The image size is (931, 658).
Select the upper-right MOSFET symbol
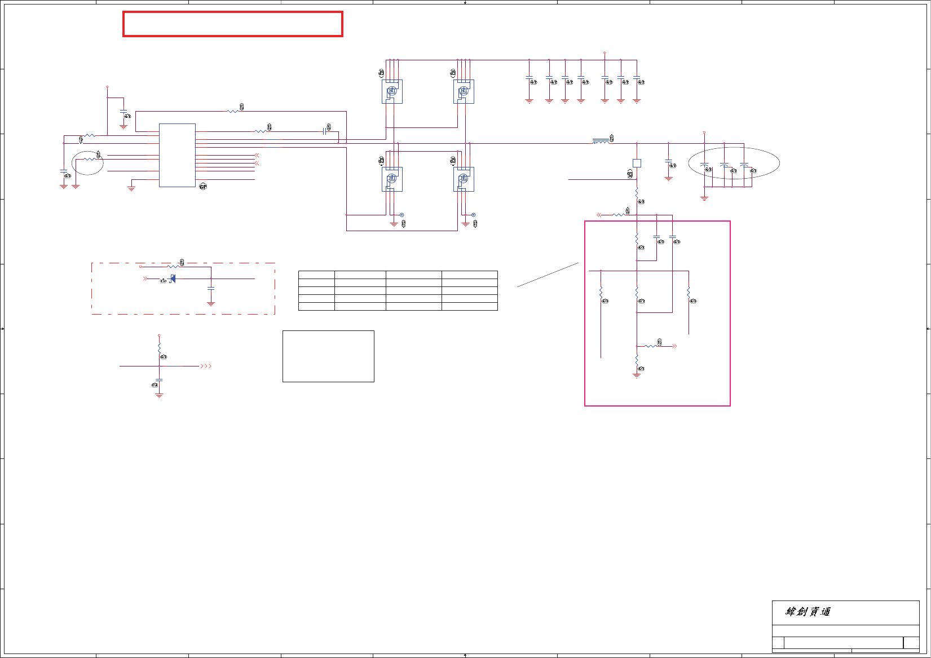click(464, 91)
